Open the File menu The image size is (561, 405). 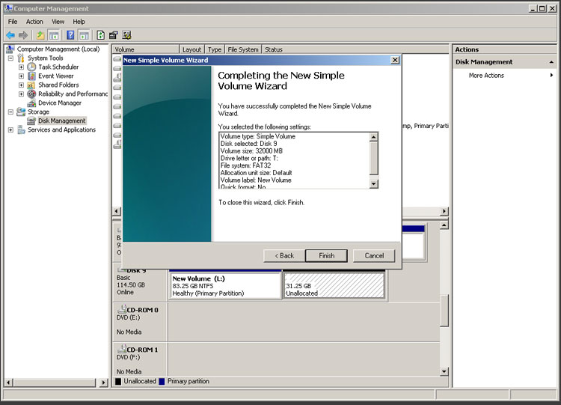[x=13, y=22]
